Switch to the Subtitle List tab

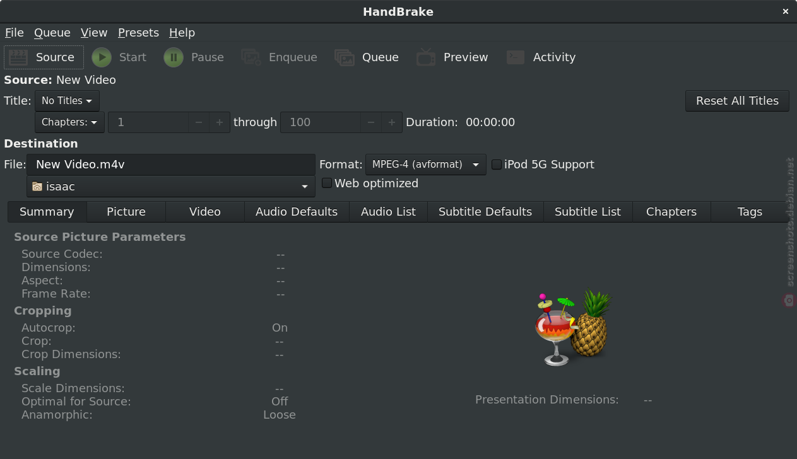coord(587,212)
